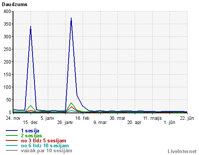Image resolution: width=199 pixels, height=155 pixels.
Task: Click the red line swatch in the legend
Action: (11, 140)
